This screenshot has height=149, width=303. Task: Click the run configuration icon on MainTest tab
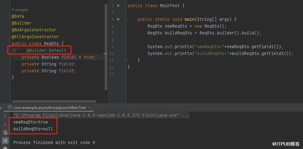tap(9, 107)
